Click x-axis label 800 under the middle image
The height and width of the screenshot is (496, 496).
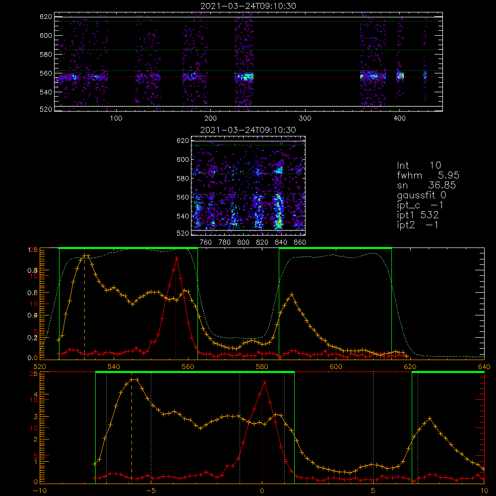(243, 243)
